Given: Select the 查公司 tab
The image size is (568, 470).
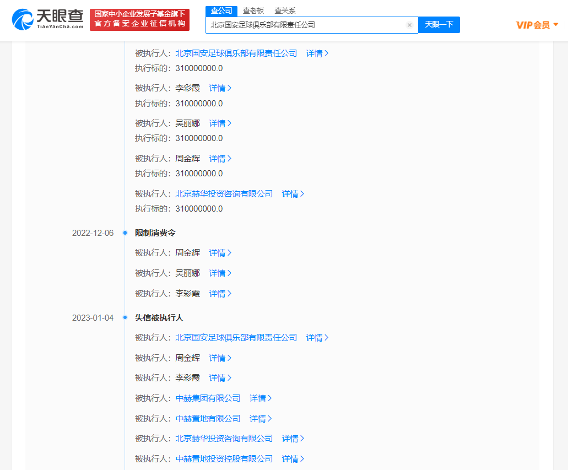Looking at the screenshot, I should click(x=221, y=10).
